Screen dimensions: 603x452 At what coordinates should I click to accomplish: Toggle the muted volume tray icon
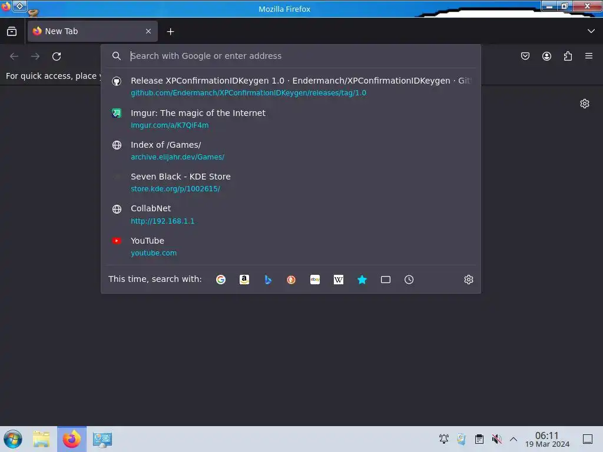pos(496,439)
